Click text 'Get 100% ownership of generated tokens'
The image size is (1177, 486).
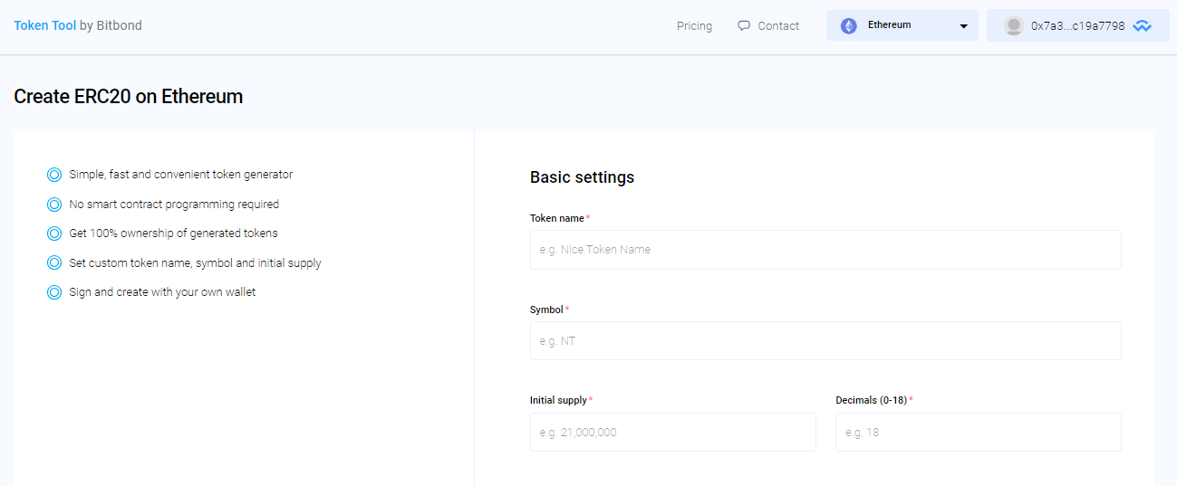click(x=173, y=233)
